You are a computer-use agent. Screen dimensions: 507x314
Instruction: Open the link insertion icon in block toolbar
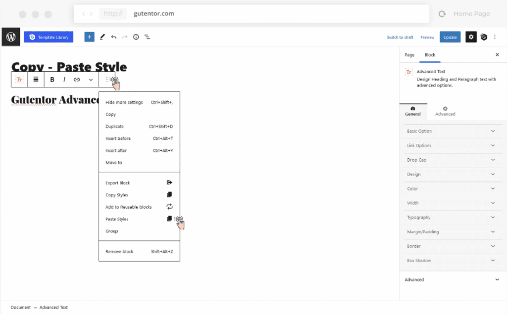77,79
